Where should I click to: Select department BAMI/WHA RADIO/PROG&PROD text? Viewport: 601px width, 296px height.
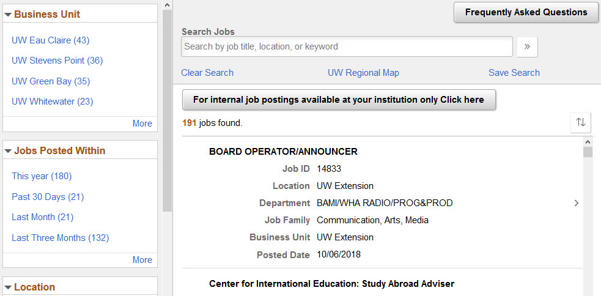(x=385, y=203)
